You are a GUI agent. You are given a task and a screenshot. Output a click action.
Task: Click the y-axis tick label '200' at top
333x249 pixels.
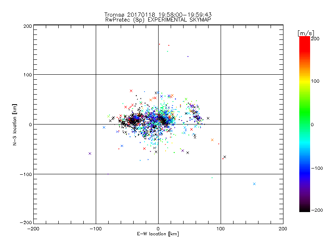(27, 26)
